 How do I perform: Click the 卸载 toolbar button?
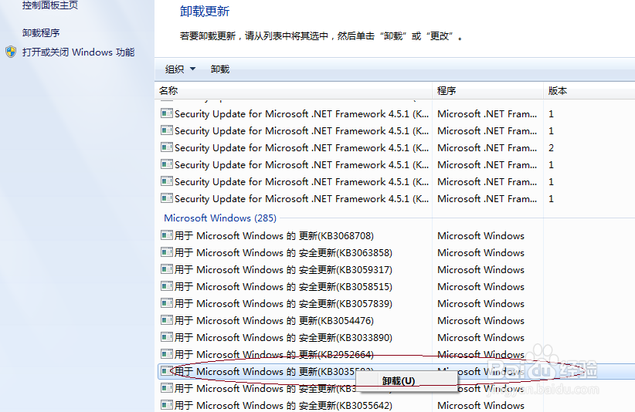pos(220,69)
